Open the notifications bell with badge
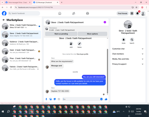 pos(137,13)
